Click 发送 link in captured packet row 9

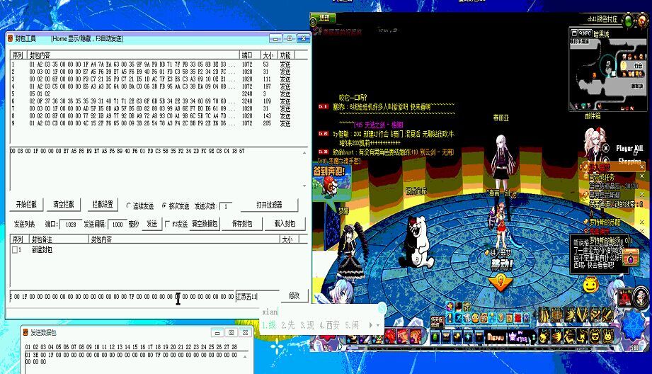point(285,123)
